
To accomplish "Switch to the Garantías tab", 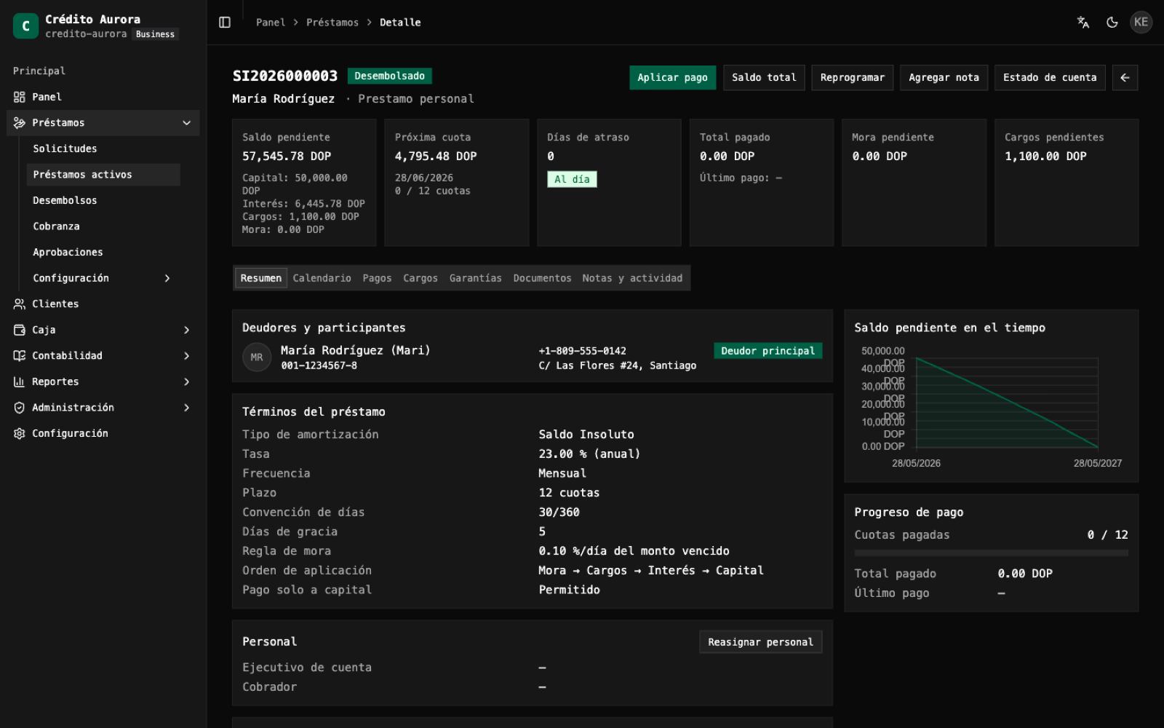I will (475, 278).
